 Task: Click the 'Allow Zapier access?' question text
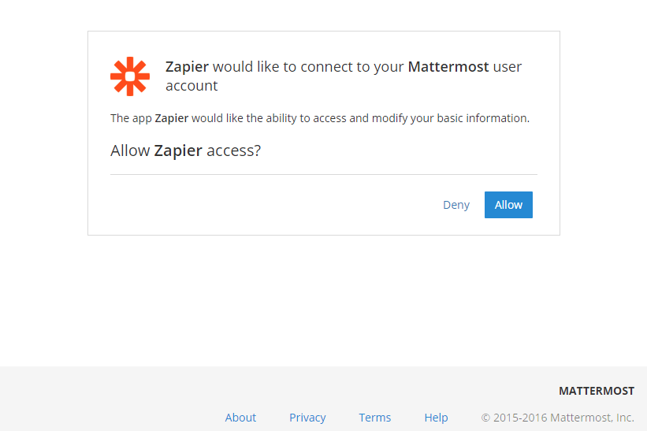click(x=186, y=150)
